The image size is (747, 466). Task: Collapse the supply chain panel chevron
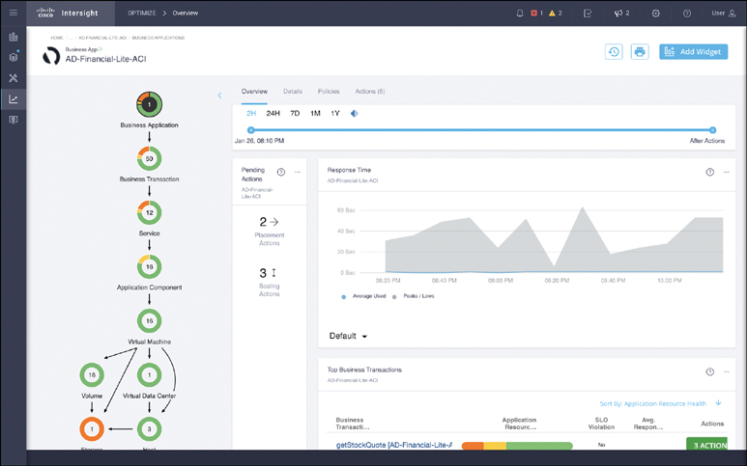click(219, 96)
